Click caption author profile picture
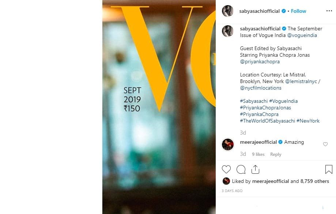The height and width of the screenshot is (214, 336). pos(228,31)
